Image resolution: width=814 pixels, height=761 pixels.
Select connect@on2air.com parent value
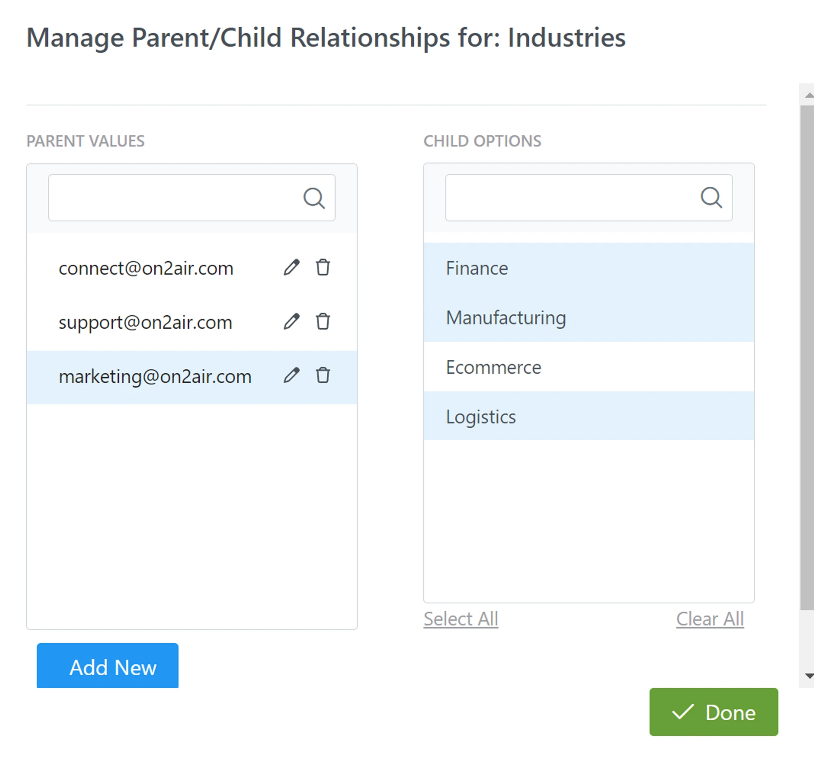[x=146, y=269]
